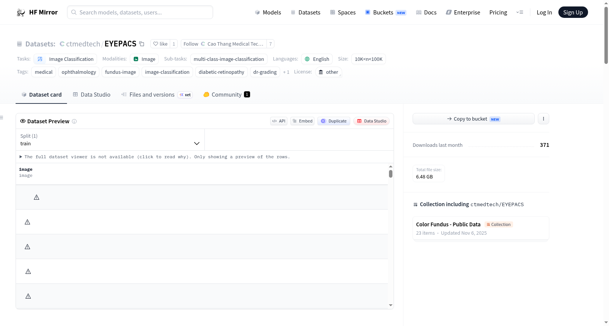Screen dimensions: 609x326
Task: Click the follower count 7
Action: pyautogui.click(x=270, y=44)
